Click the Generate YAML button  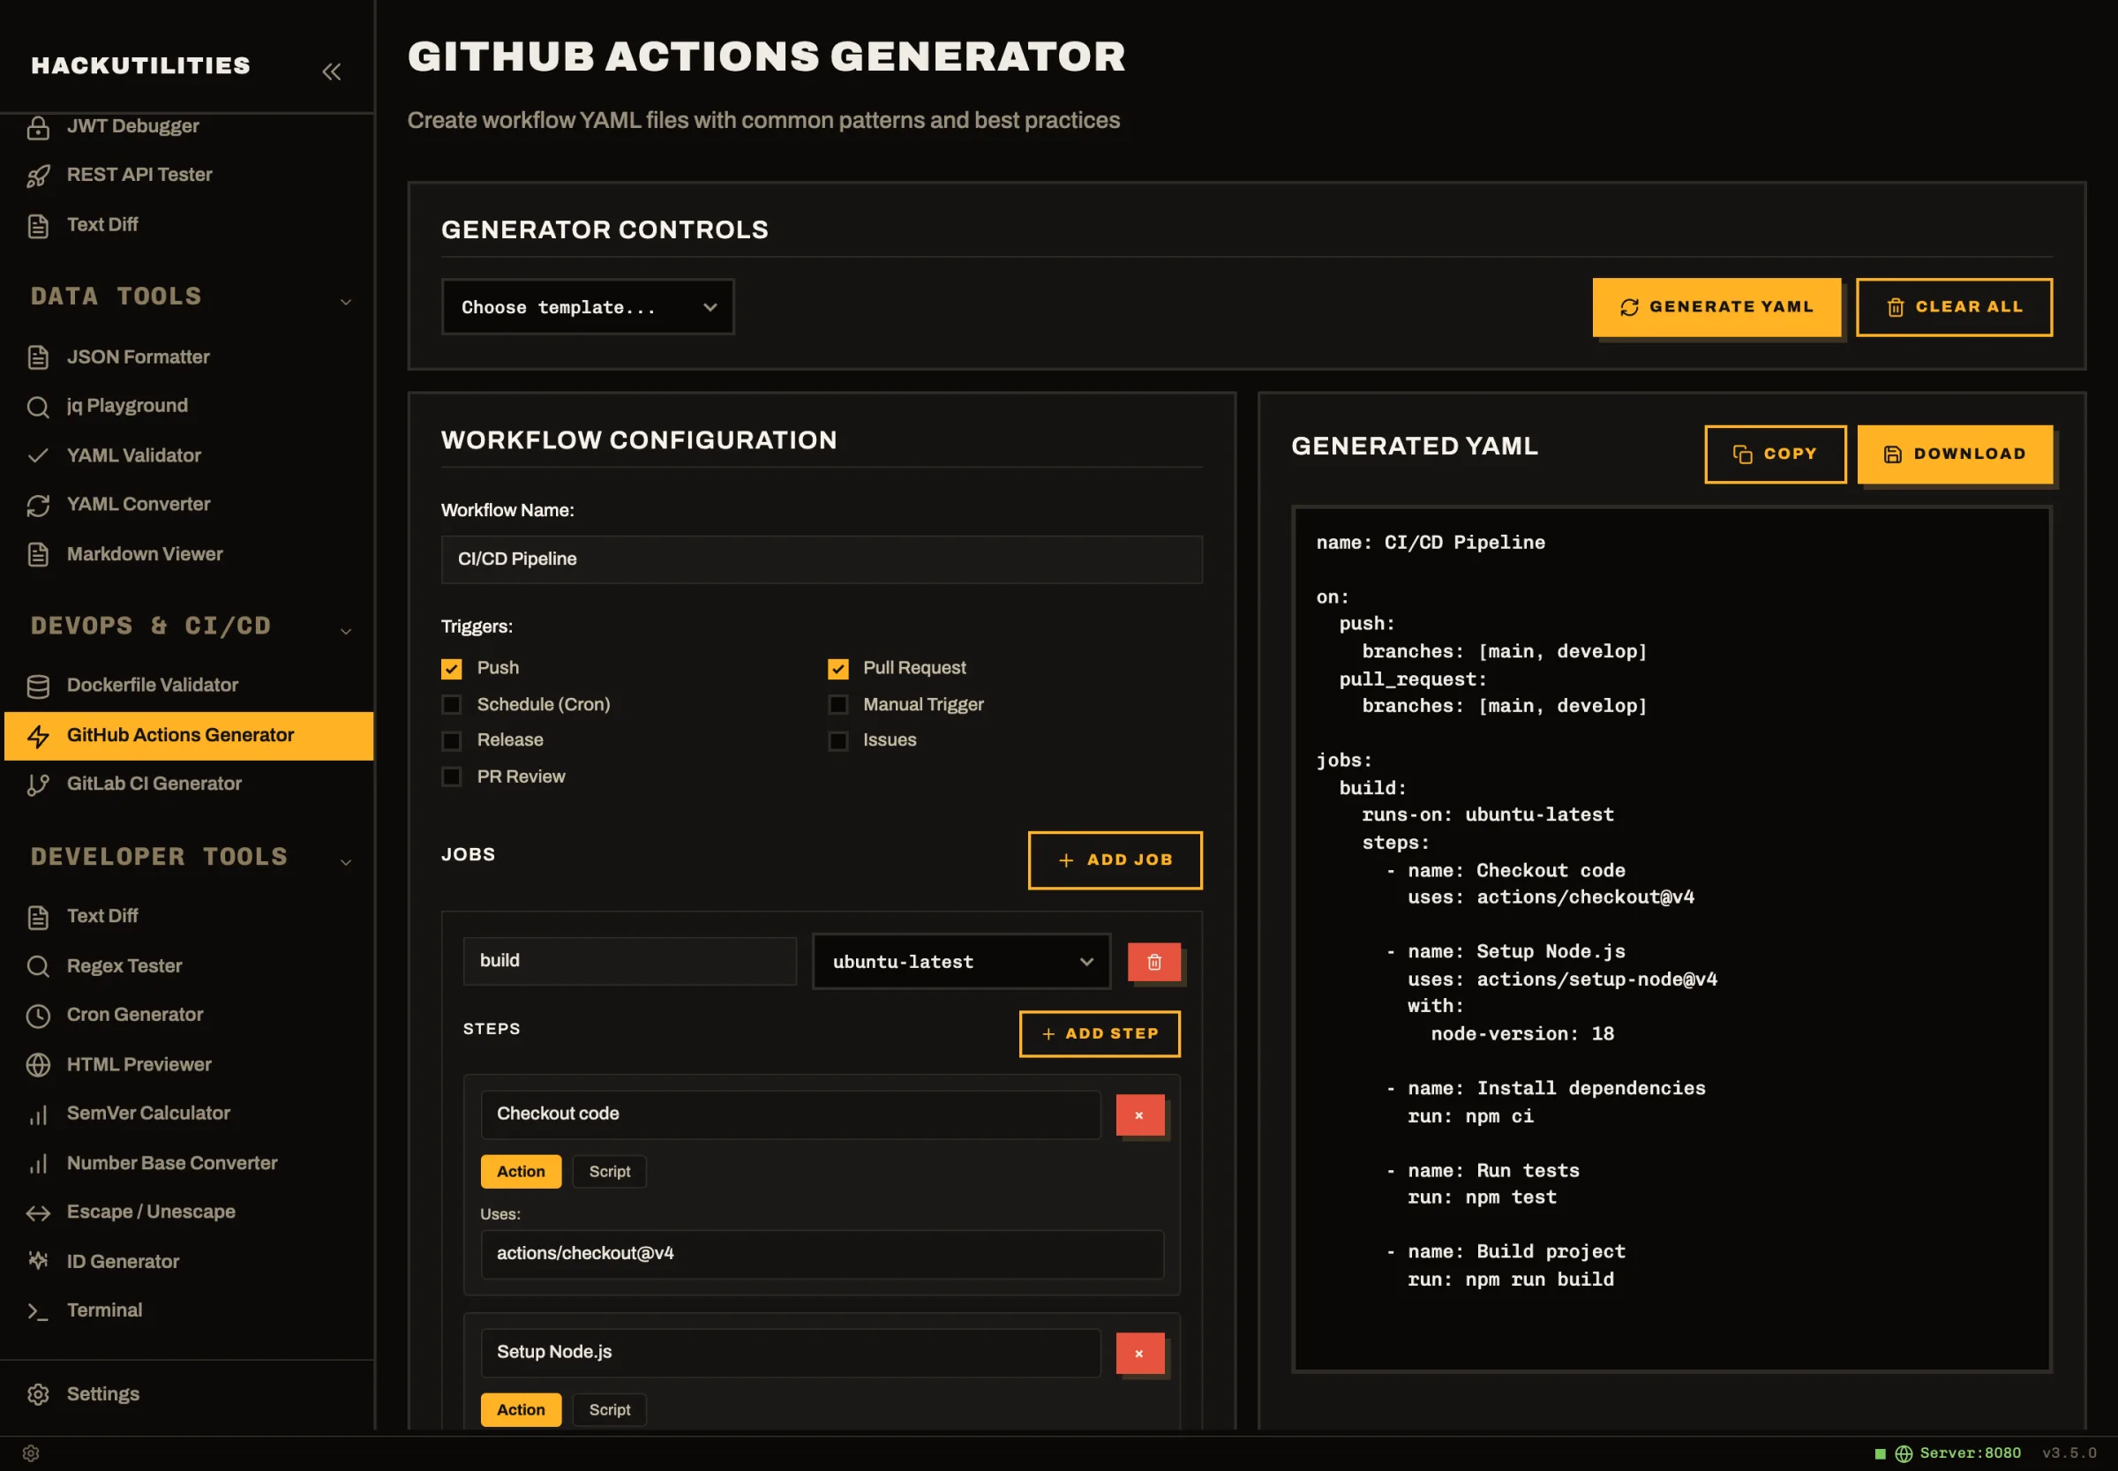[x=1716, y=307]
